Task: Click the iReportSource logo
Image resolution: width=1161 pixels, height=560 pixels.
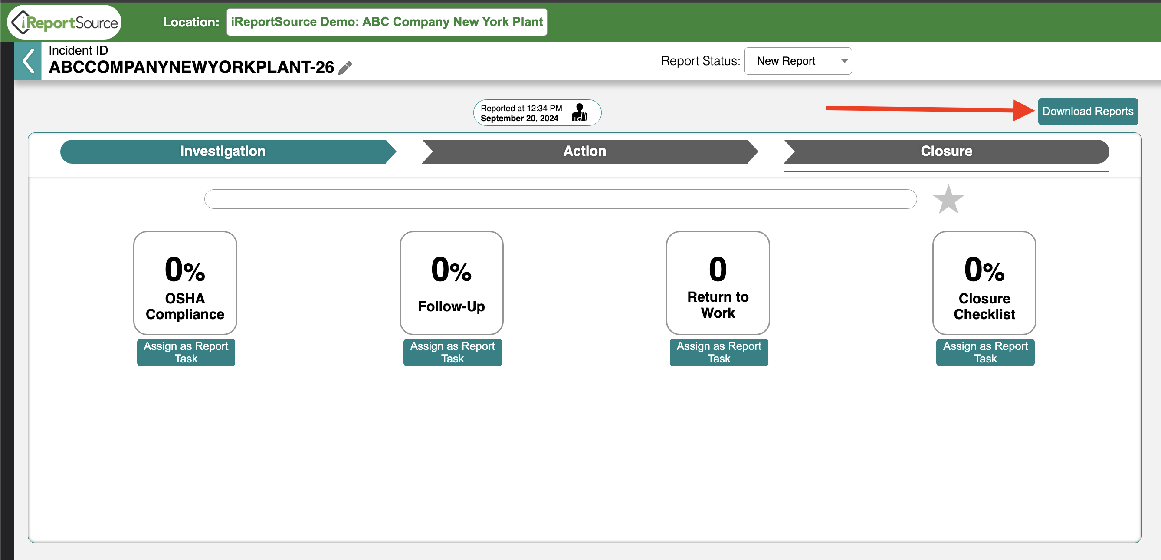Action: click(65, 22)
